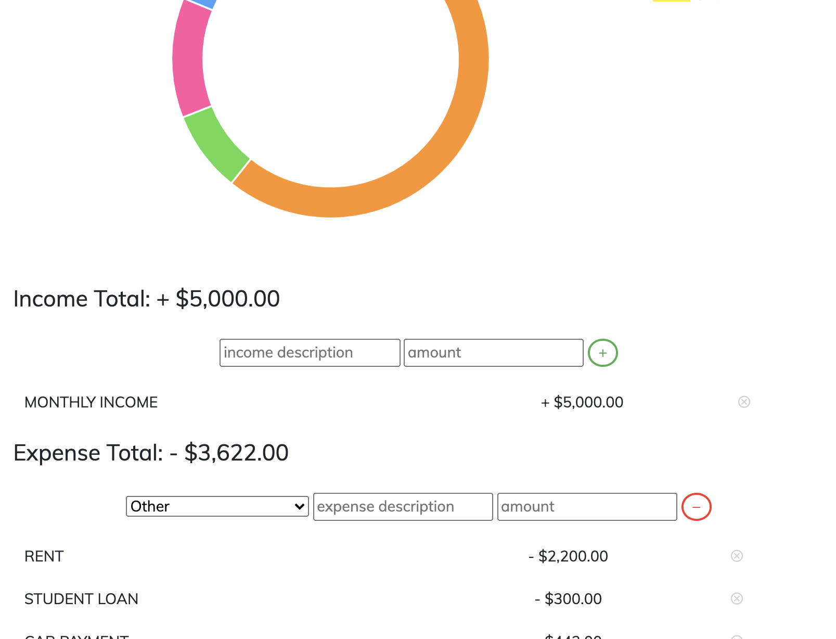Remove the RENT expense entry
This screenshot has height=639, width=836.
pyautogui.click(x=737, y=555)
